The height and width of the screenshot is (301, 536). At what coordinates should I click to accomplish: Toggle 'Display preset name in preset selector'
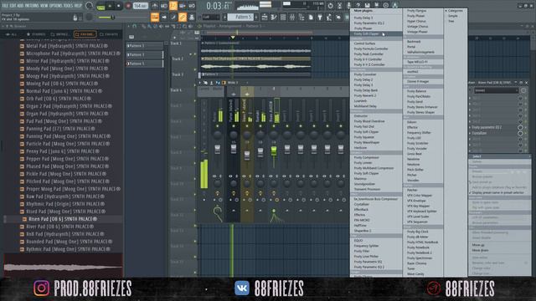pos(497,193)
